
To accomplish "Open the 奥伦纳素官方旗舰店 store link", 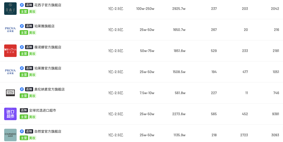I will point(49,89).
